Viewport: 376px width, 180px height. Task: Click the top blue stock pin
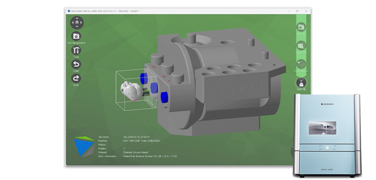pos(144,78)
